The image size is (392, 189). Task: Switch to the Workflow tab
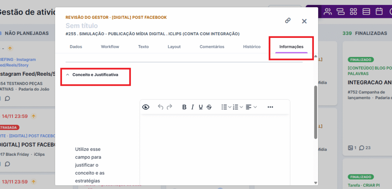pos(110,47)
